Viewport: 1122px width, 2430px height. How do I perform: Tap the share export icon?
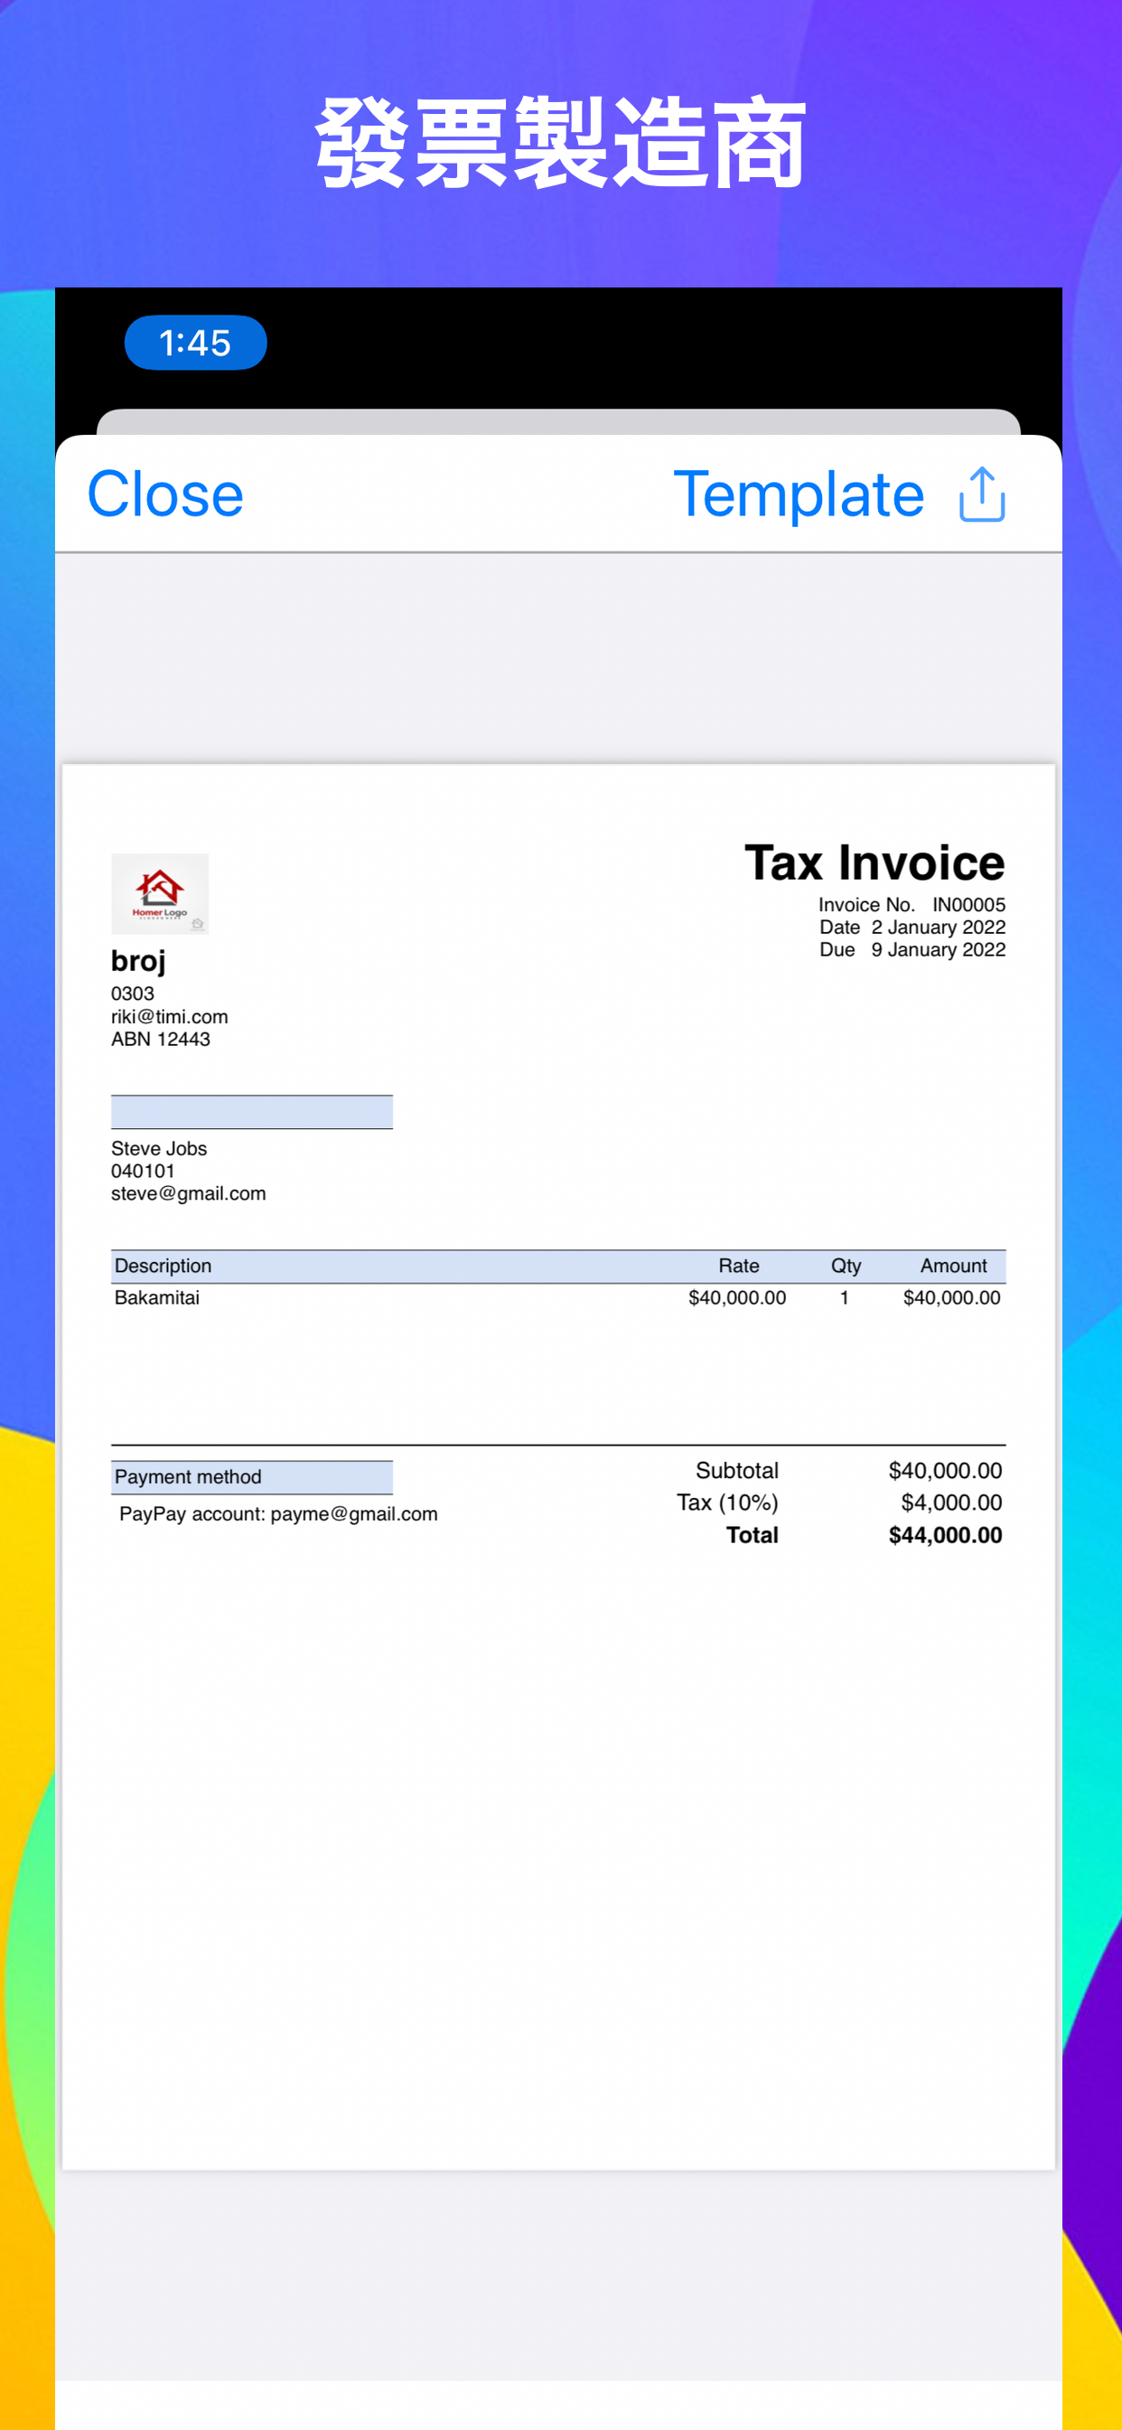point(981,494)
